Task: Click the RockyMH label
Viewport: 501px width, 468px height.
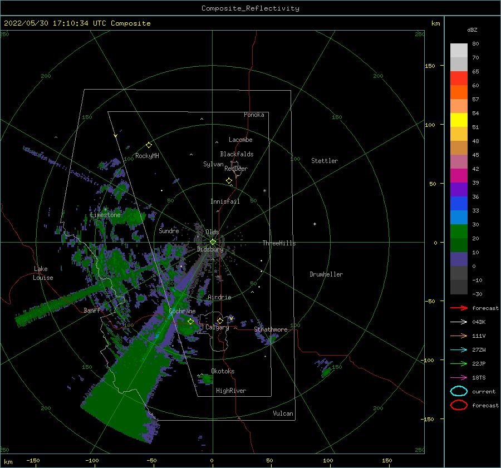Action: (147, 156)
